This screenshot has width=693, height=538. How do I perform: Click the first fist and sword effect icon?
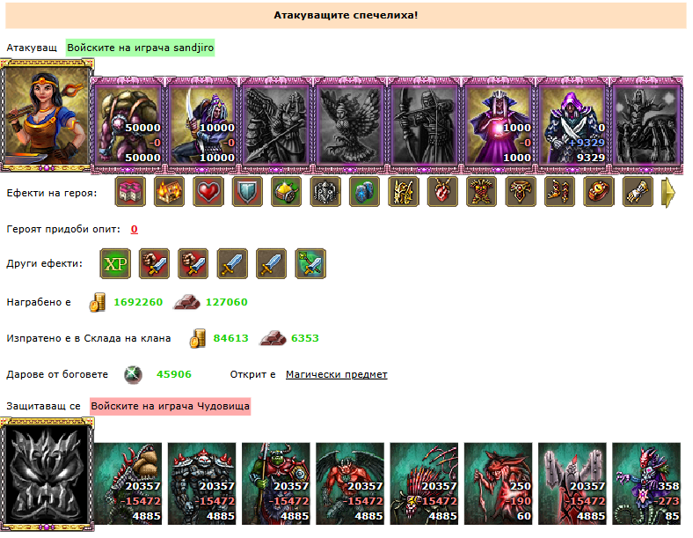(154, 263)
